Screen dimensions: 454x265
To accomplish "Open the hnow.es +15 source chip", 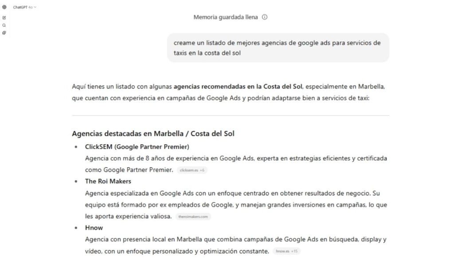I will coord(287,251).
